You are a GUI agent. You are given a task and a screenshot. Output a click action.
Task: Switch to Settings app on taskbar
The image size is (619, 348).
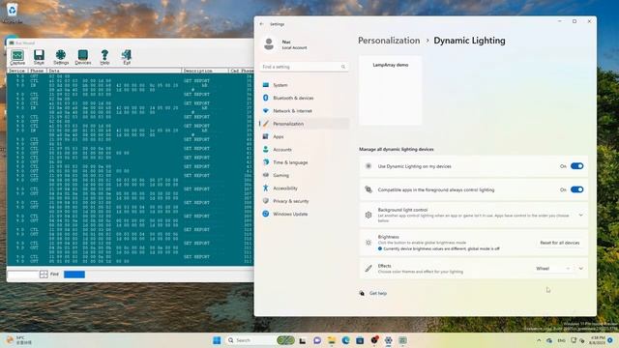[389, 340]
